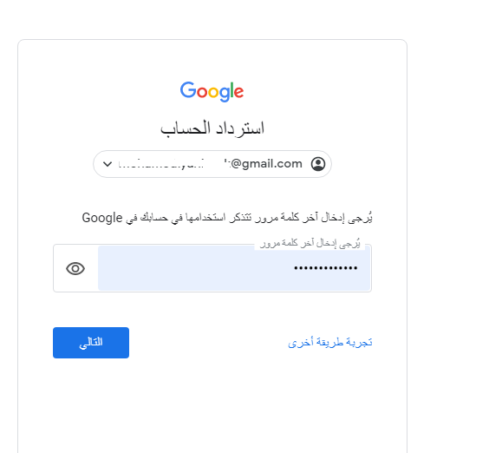The height and width of the screenshot is (453, 502).
Task: Click the green letter l in logo
Action: tap(232, 89)
